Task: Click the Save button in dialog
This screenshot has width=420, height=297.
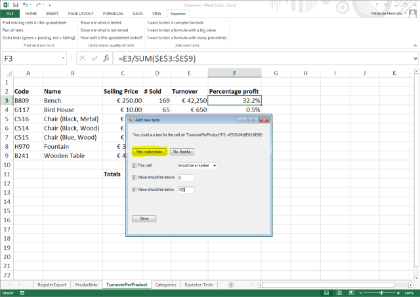Action: coord(144,218)
